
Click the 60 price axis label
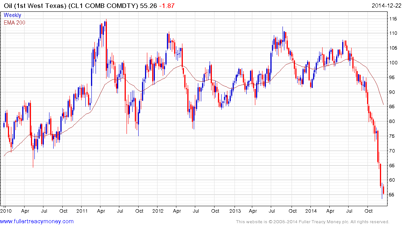(392, 180)
